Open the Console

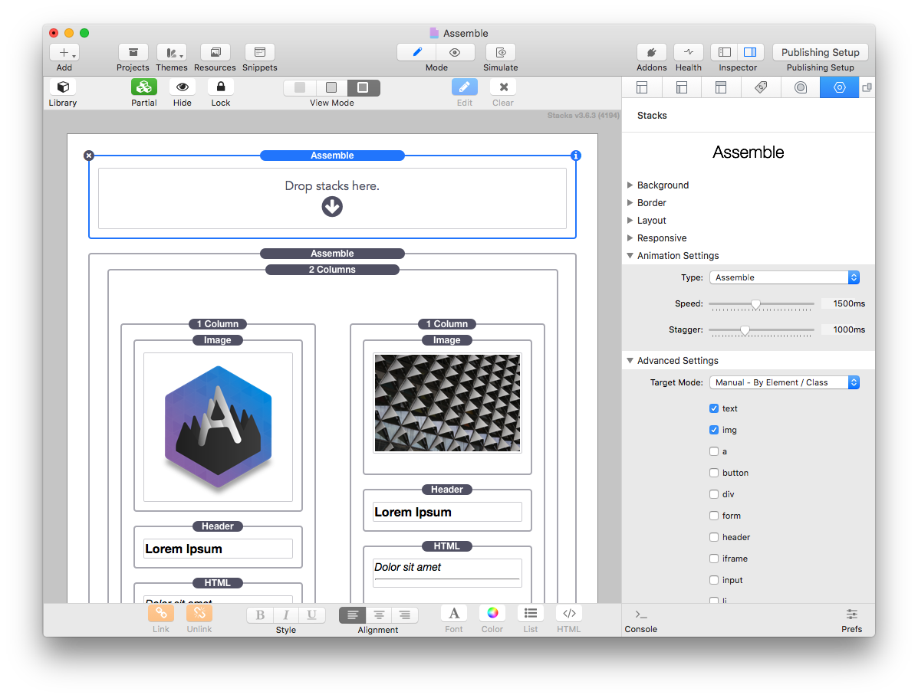(641, 620)
